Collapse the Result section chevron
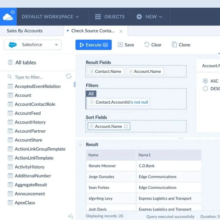The image size is (220, 220). click(x=81, y=145)
